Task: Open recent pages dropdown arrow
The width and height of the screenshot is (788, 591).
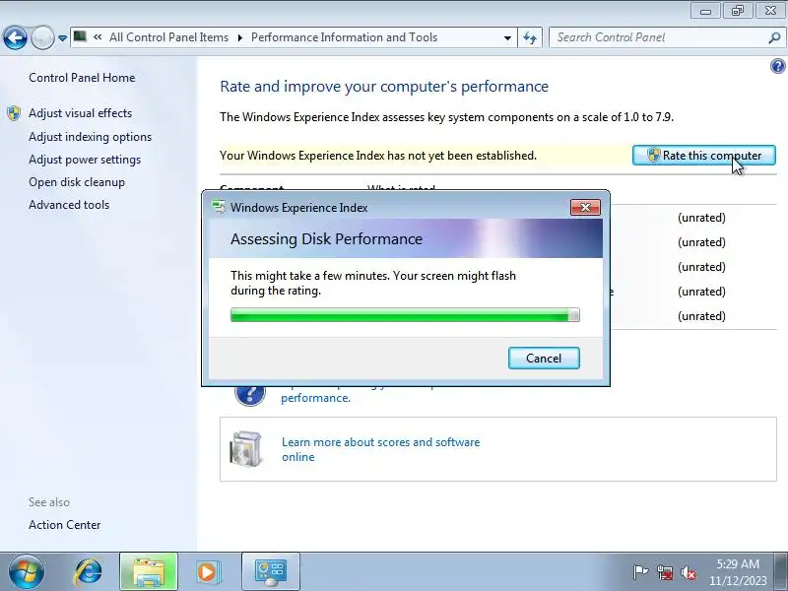Action: click(62, 38)
